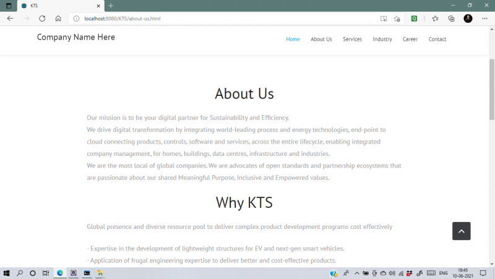Open the OneDrive cloud tray icon
The image size is (495, 279).
point(383,273)
